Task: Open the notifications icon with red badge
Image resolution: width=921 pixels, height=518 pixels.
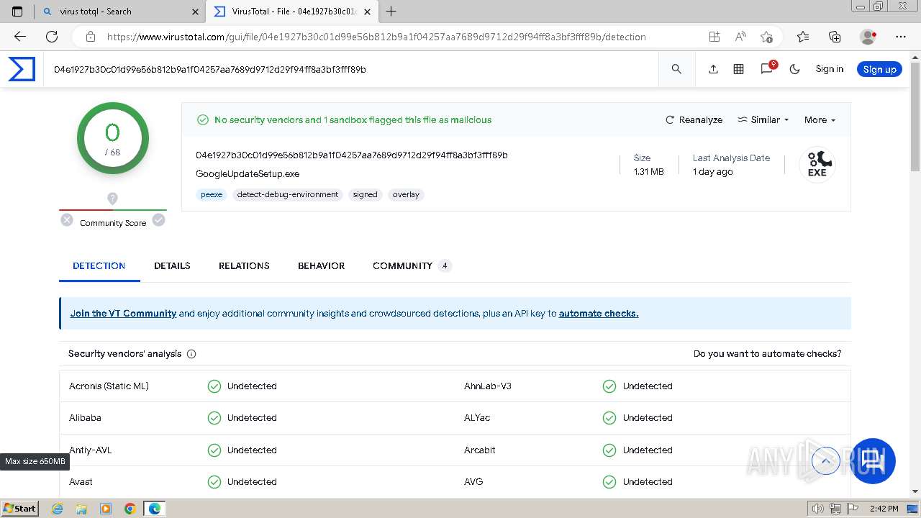Action: [x=767, y=68]
